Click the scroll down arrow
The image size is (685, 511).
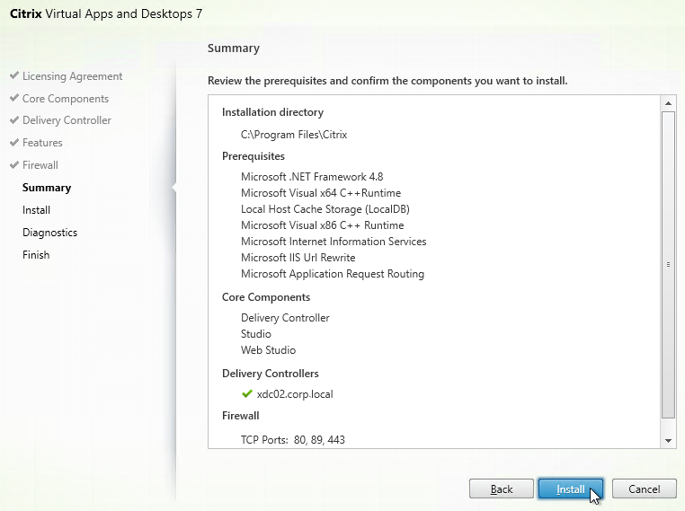[668, 441]
